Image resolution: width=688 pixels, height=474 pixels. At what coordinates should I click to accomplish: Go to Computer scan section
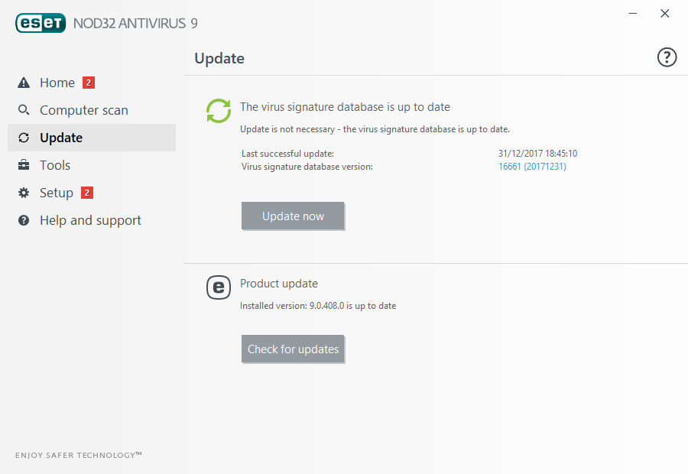(84, 110)
